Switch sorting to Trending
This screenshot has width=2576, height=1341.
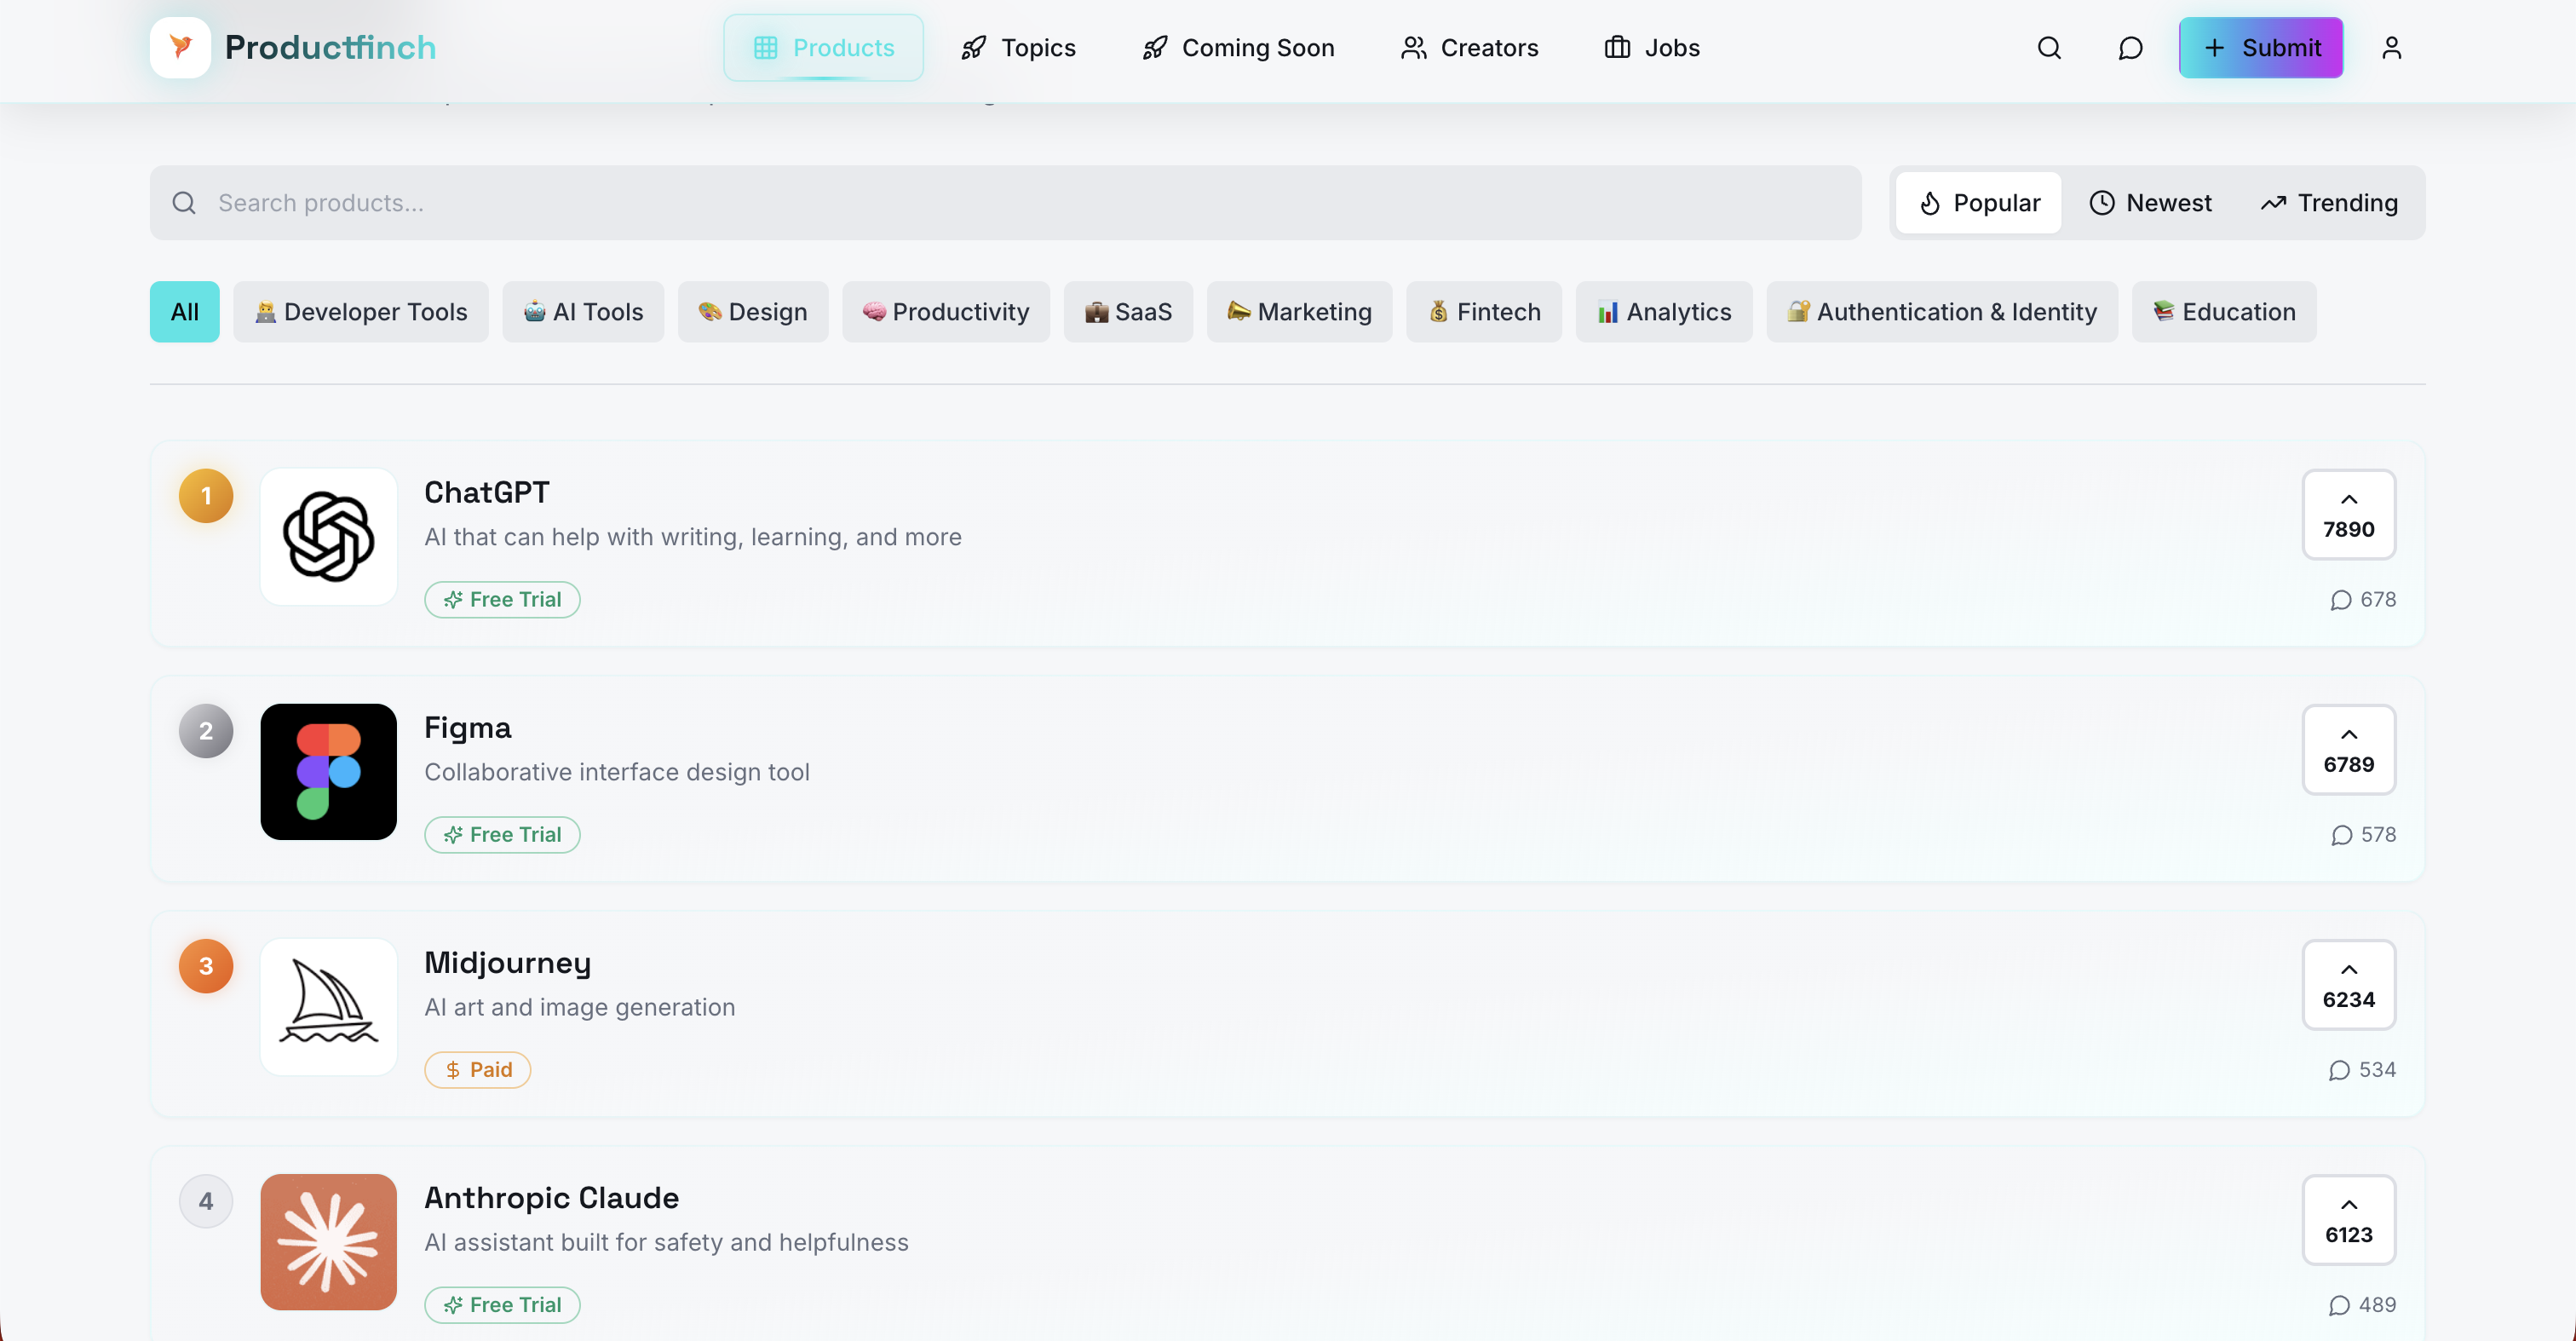(x=2328, y=203)
